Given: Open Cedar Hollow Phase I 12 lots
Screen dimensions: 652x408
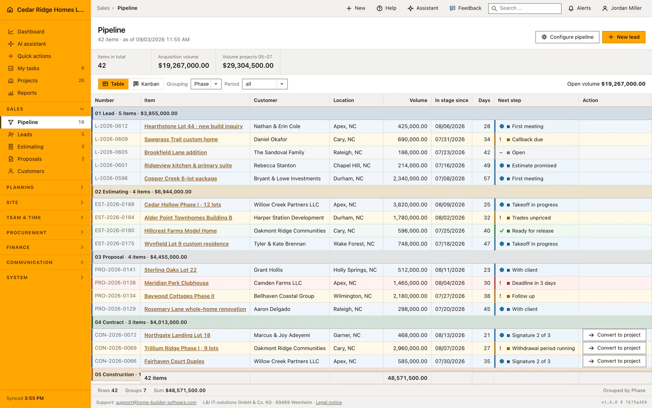Looking at the screenshot, I should coord(183,205).
